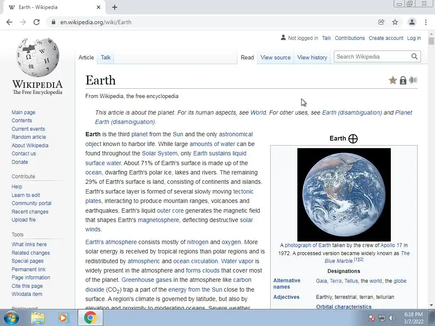The height and width of the screenshot is (326, 435).
Task: Follow the nitrogen link
Action: [198, 242]
